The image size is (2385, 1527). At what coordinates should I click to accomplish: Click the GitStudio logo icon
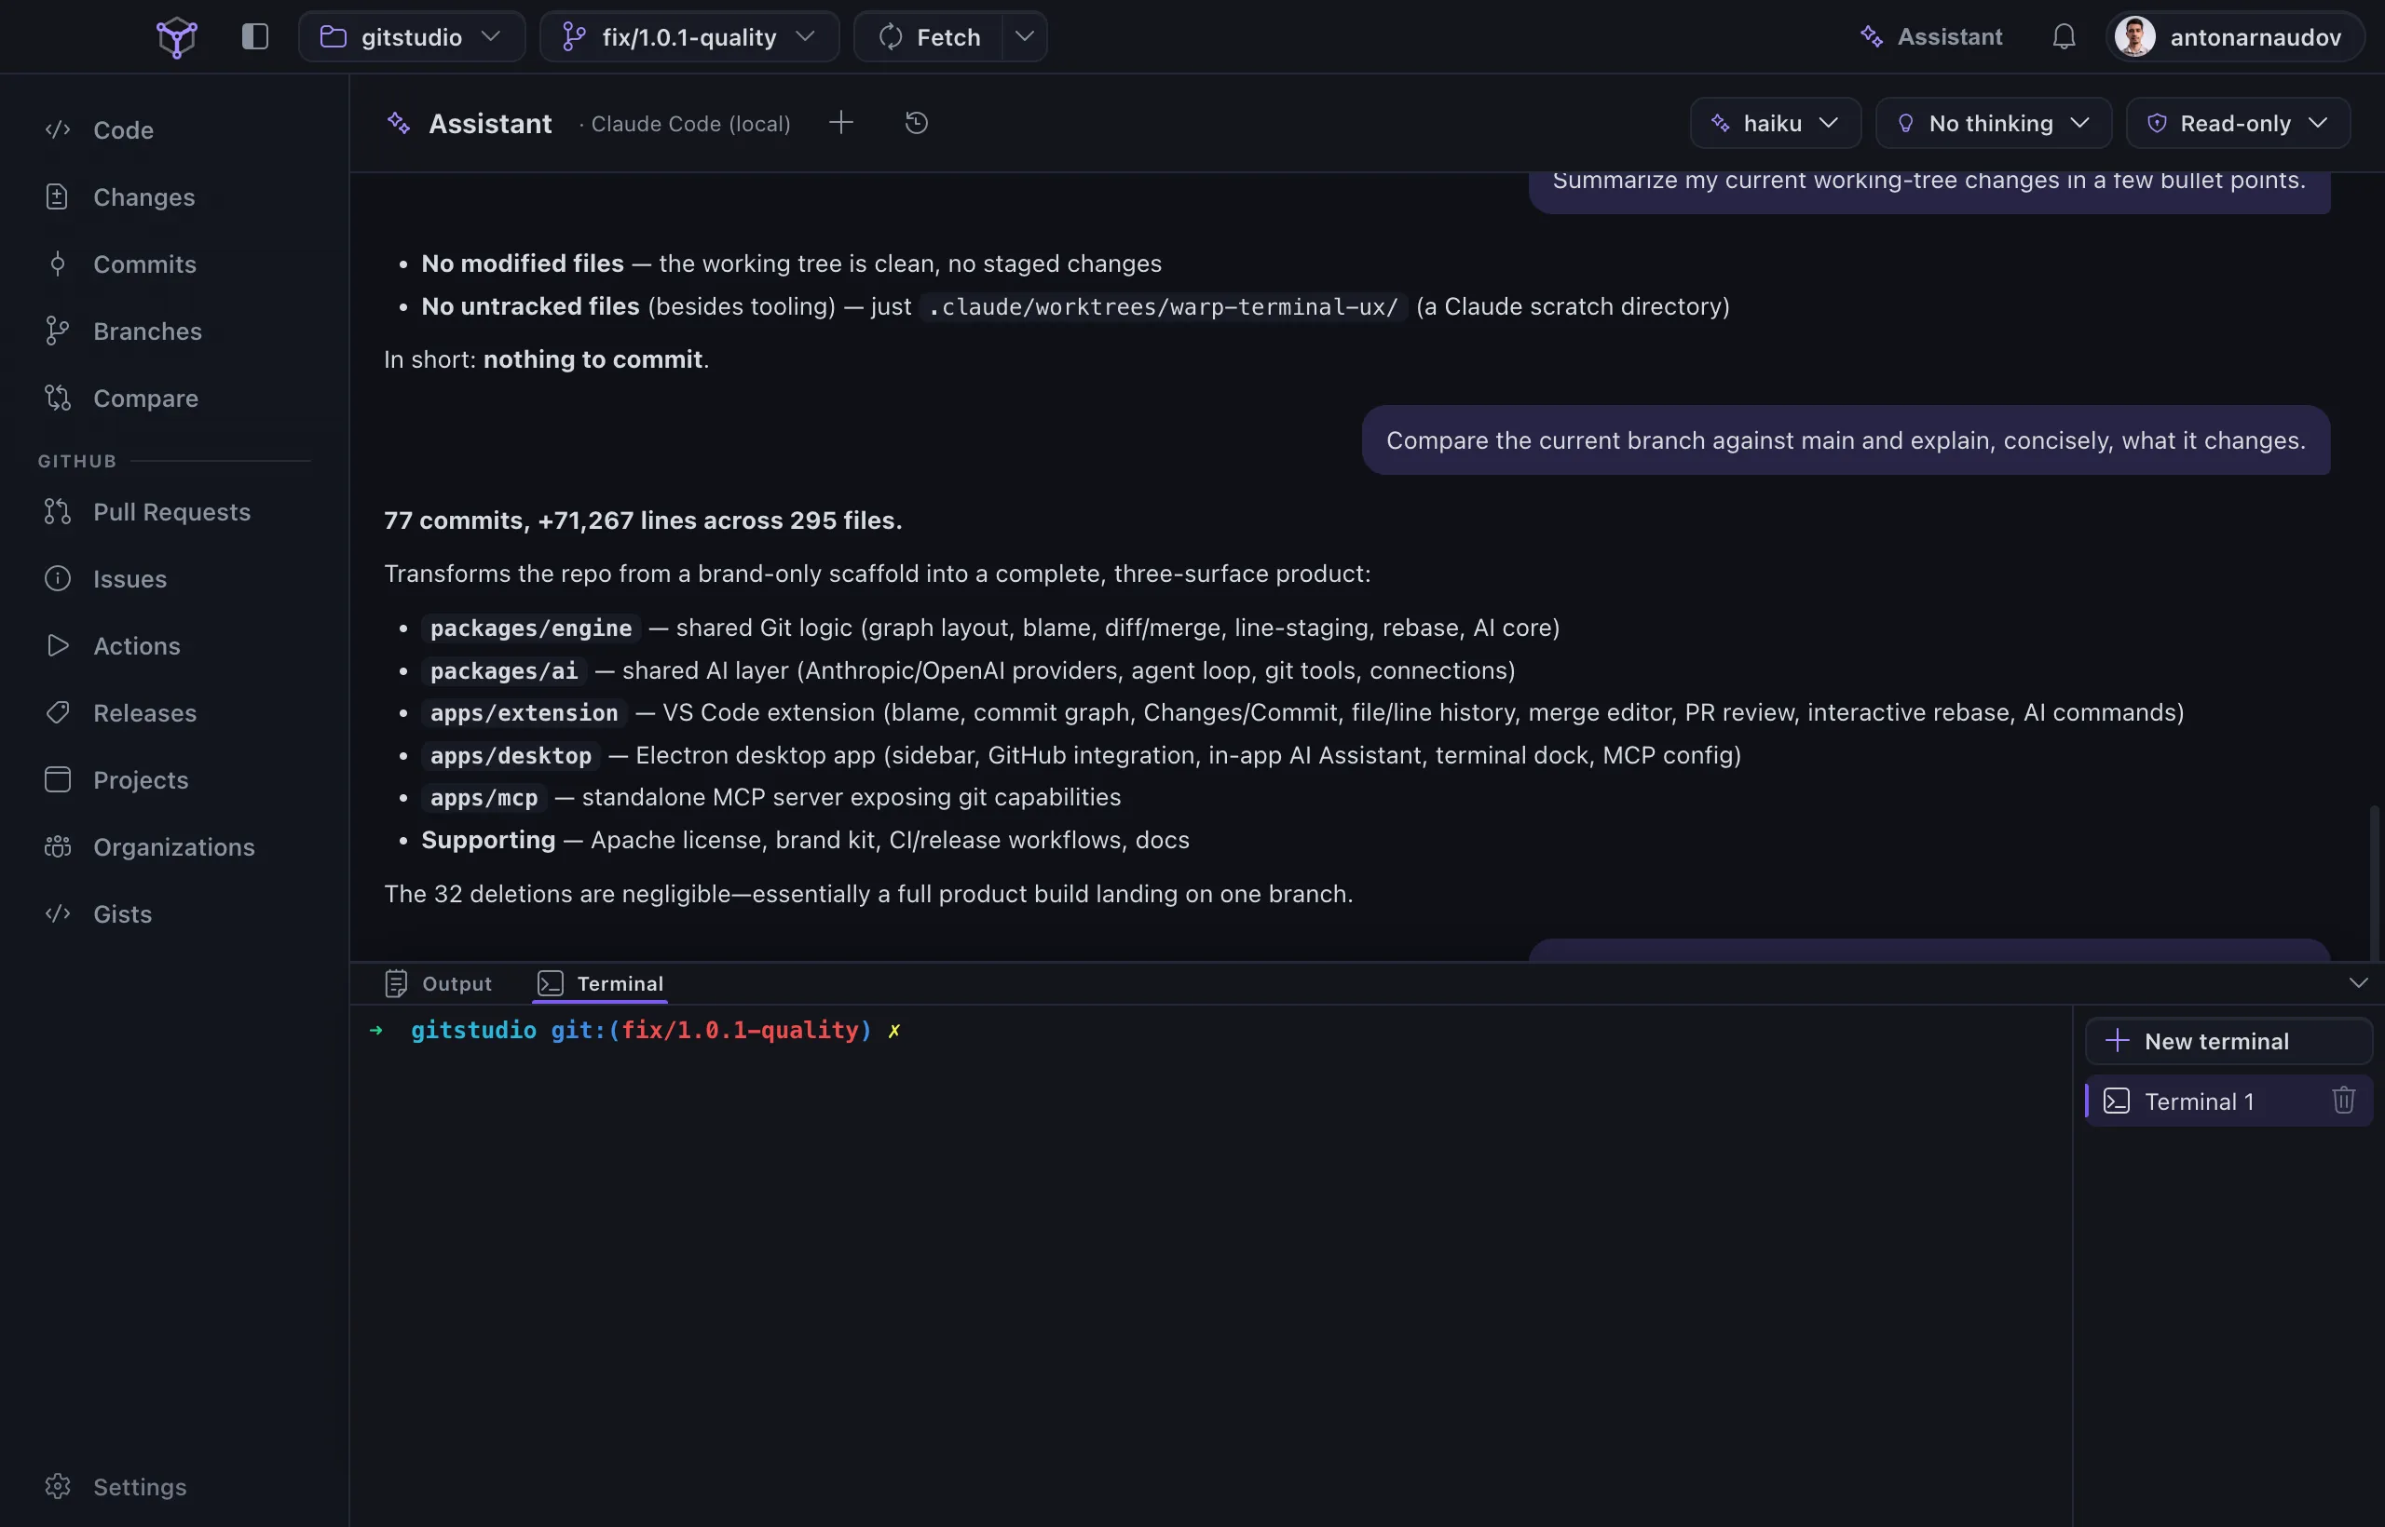click(177, 37)
